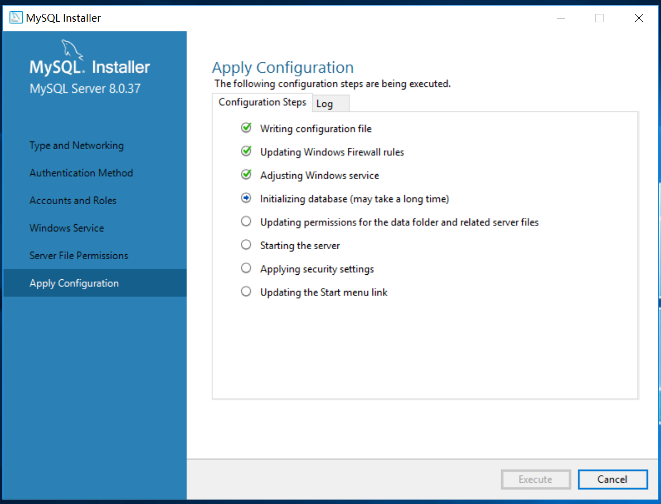Click the disabled Execute button
This screenshot has width=661, height=504.
point(536,479)
